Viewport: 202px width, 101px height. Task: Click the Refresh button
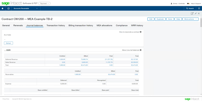tap(8, 43)
